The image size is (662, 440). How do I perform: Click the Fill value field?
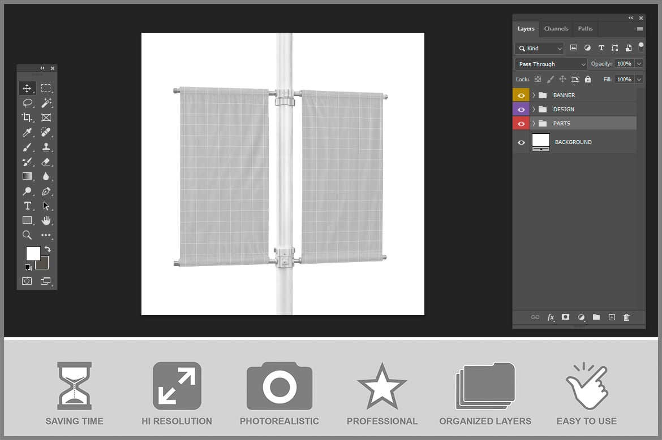click(625, 79)
